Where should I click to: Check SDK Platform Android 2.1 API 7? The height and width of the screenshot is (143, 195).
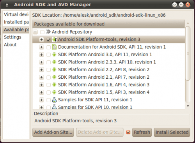point(48,77)
